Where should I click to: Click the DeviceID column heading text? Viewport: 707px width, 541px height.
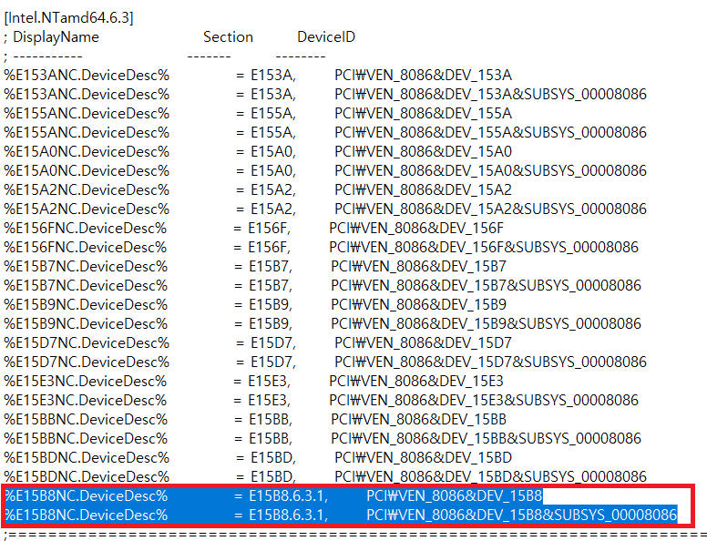tap(326, 37)
